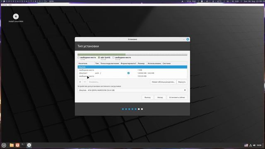Viewport: 265px width, 149px height.
Task: Click the last free space legend box
Action: (x=113, y=58)
